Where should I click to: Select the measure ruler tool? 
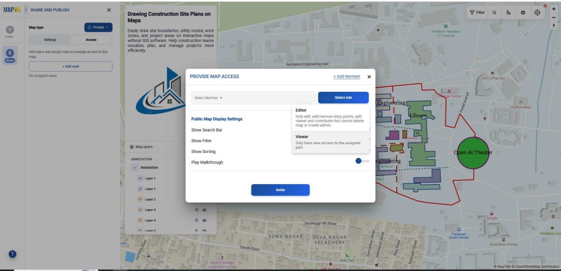click(508, 13)
